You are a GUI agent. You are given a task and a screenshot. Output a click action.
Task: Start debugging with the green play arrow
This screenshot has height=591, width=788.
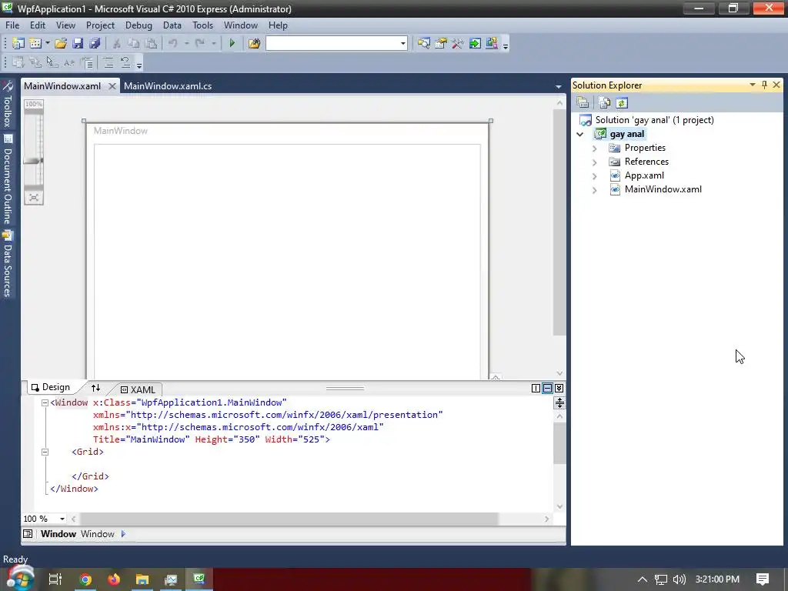pyautogui.click(x=232, y=43)
